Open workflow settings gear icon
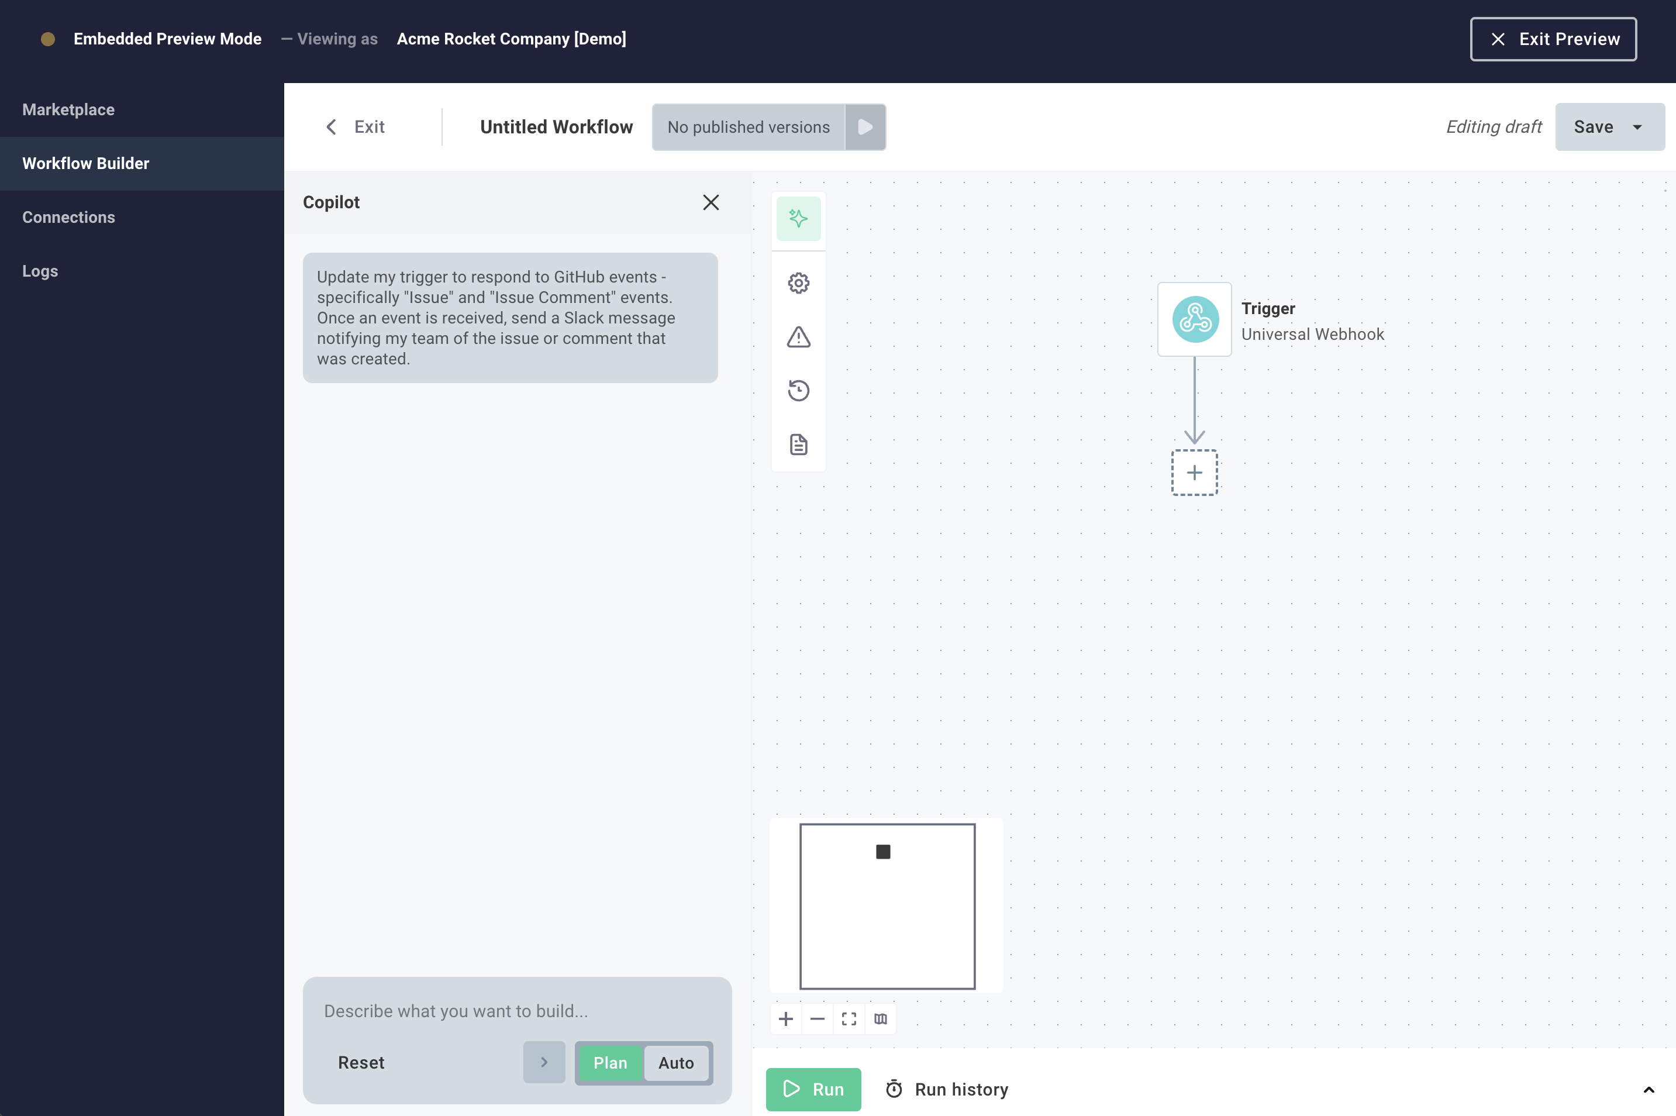The height and width of the screenshot is (1116, 1676). pyautogui.click(x=798, y=283)
